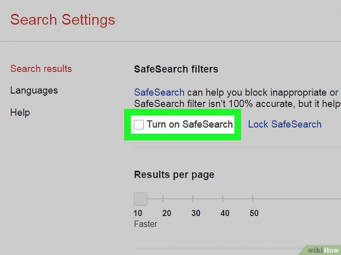
Task: Click the 20 label under slider
Action: pos(167,213)
